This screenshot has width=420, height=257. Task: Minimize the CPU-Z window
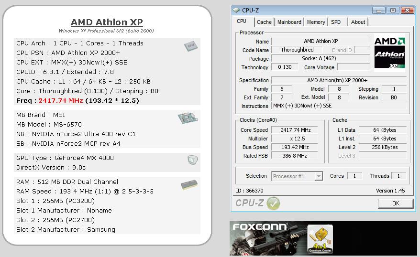click(x=379, y=11)
